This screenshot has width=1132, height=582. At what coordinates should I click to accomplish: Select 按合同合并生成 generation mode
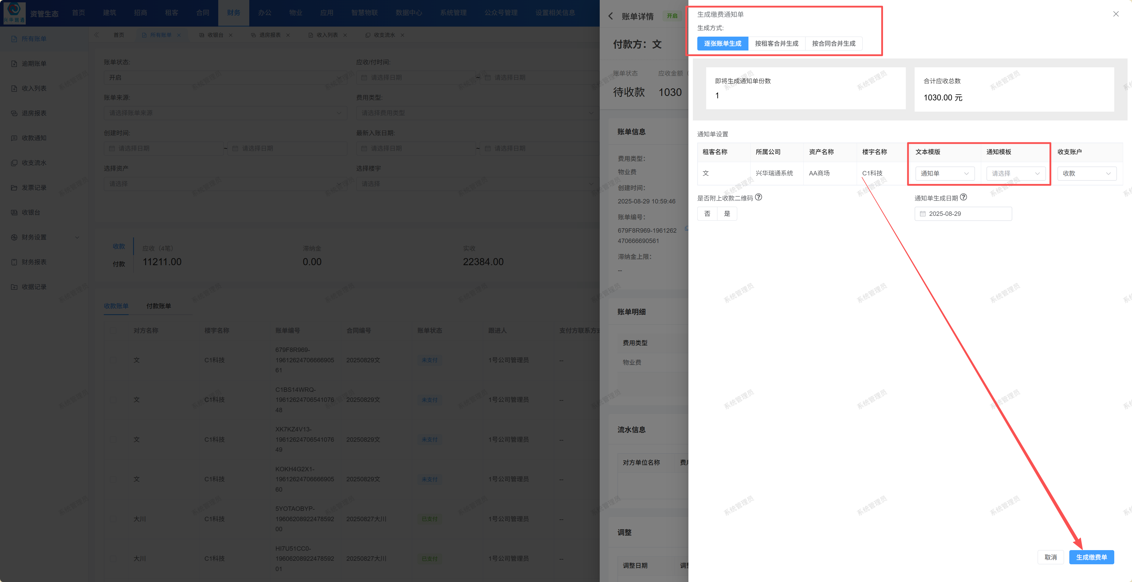tap(833, 43)
